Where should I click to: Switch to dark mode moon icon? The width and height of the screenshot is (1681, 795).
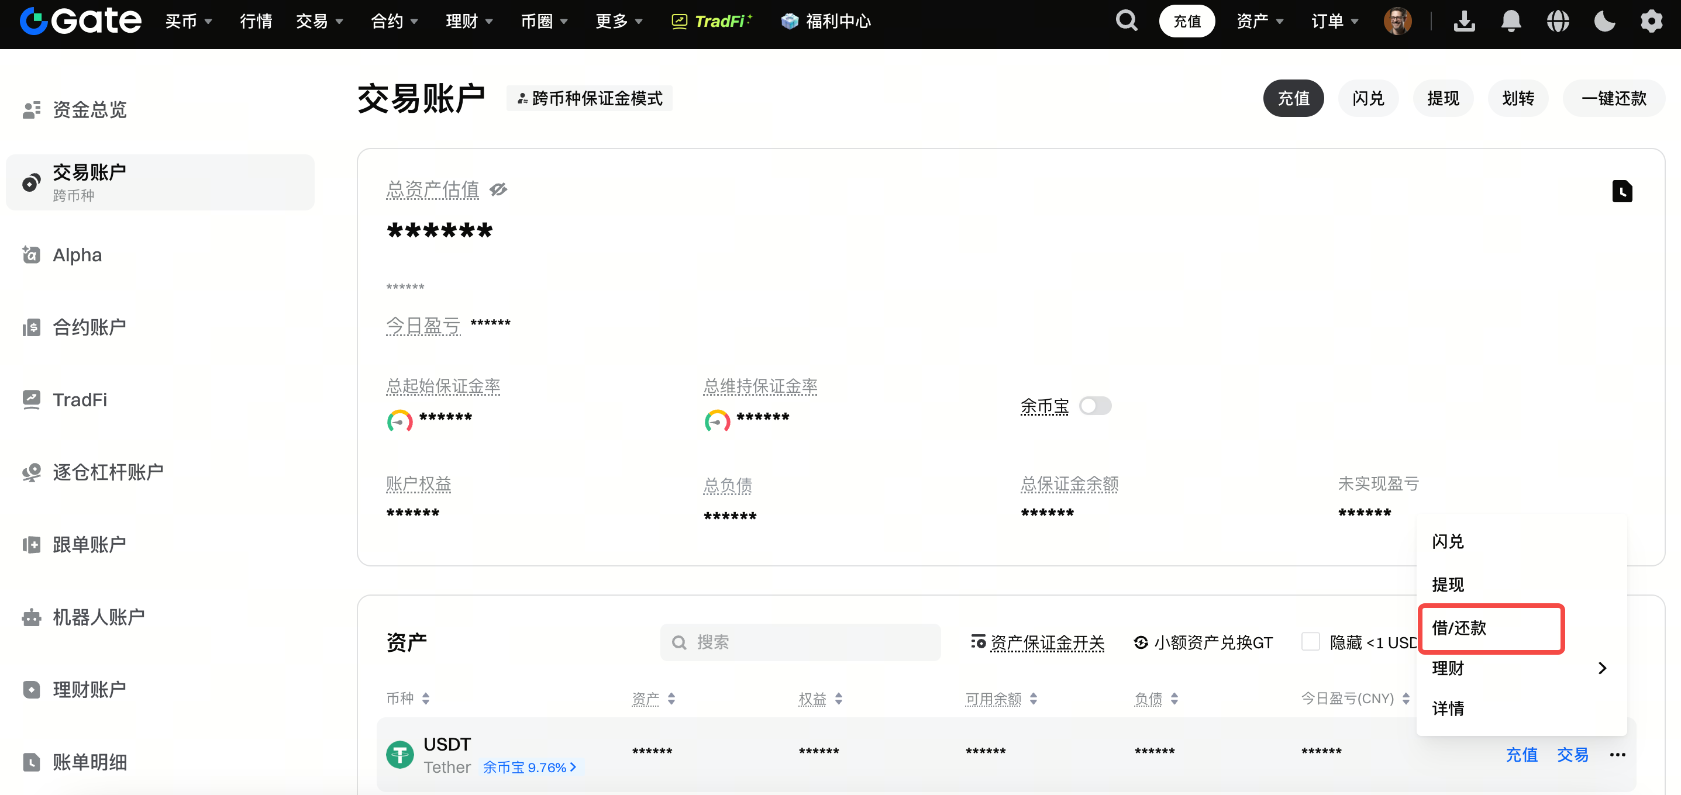(1604, 21)
